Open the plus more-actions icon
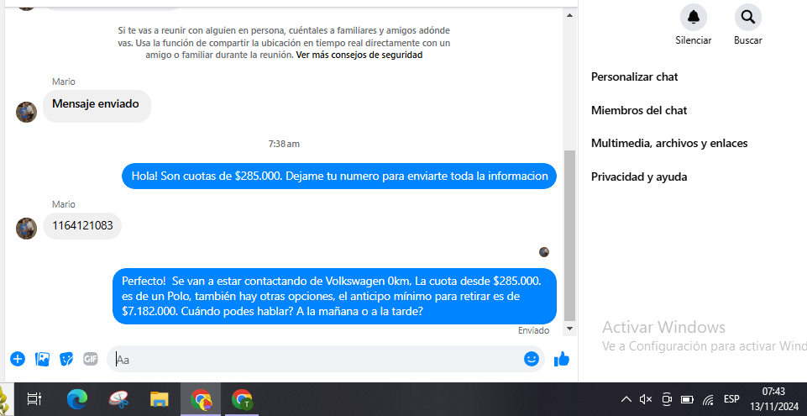Image resolution: width=807 pixels, height=416 pixels. click(18, 359)
